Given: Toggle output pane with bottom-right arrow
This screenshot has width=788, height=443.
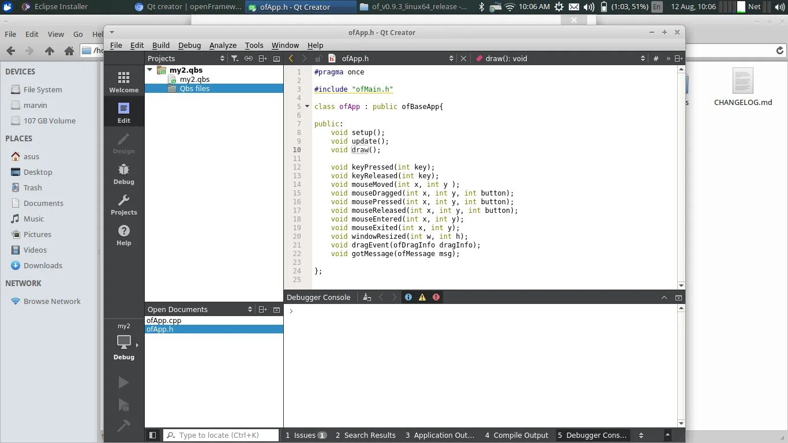Looking at the screenshot, I should pos(668,435).
